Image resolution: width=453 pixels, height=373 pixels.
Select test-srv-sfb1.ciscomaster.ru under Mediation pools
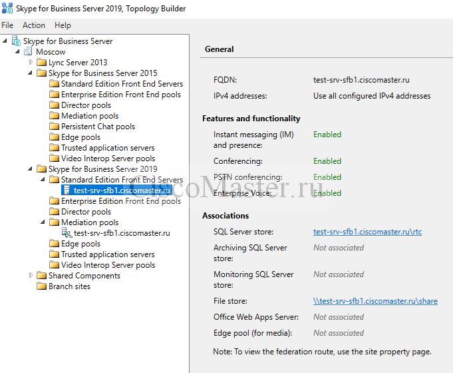(x=122, y=233)
